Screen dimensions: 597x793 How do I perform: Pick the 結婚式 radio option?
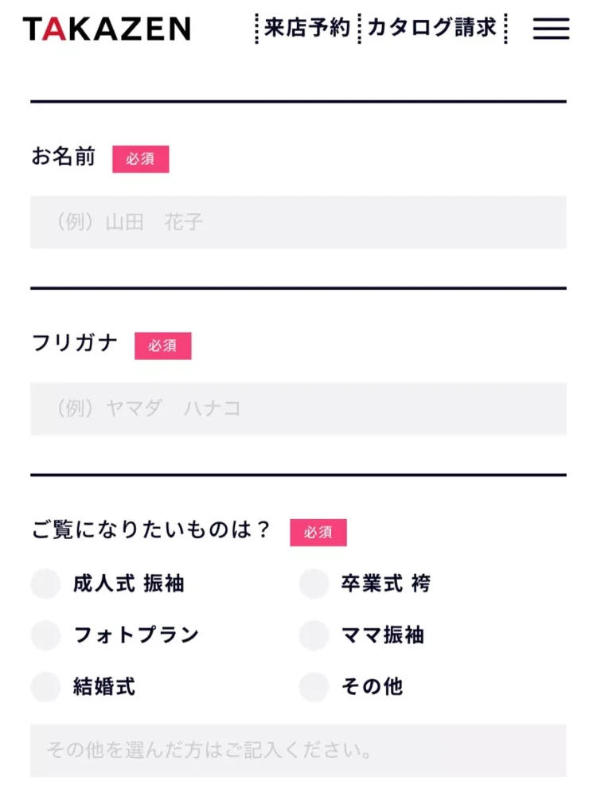(45, 686)
